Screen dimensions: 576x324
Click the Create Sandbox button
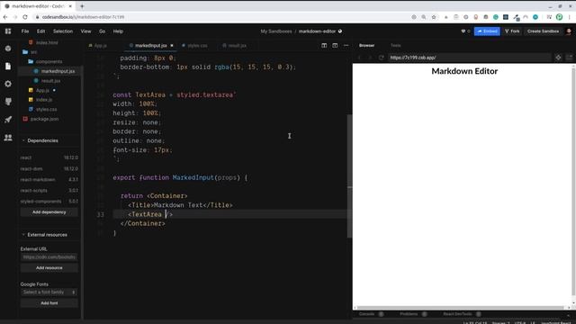click(543, 31)
